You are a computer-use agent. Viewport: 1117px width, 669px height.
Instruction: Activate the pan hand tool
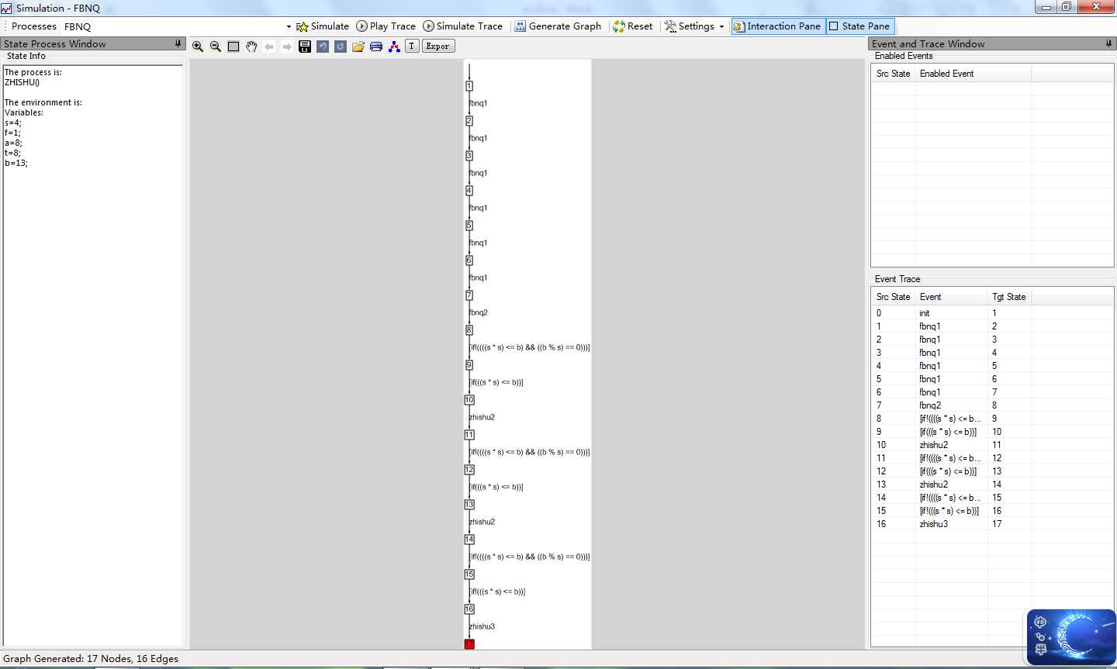coord(251,47)
